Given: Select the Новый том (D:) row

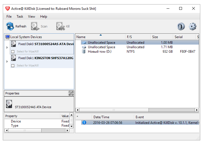Looking at the screenshot, I should pyautogui.click(x=140, y=52).
